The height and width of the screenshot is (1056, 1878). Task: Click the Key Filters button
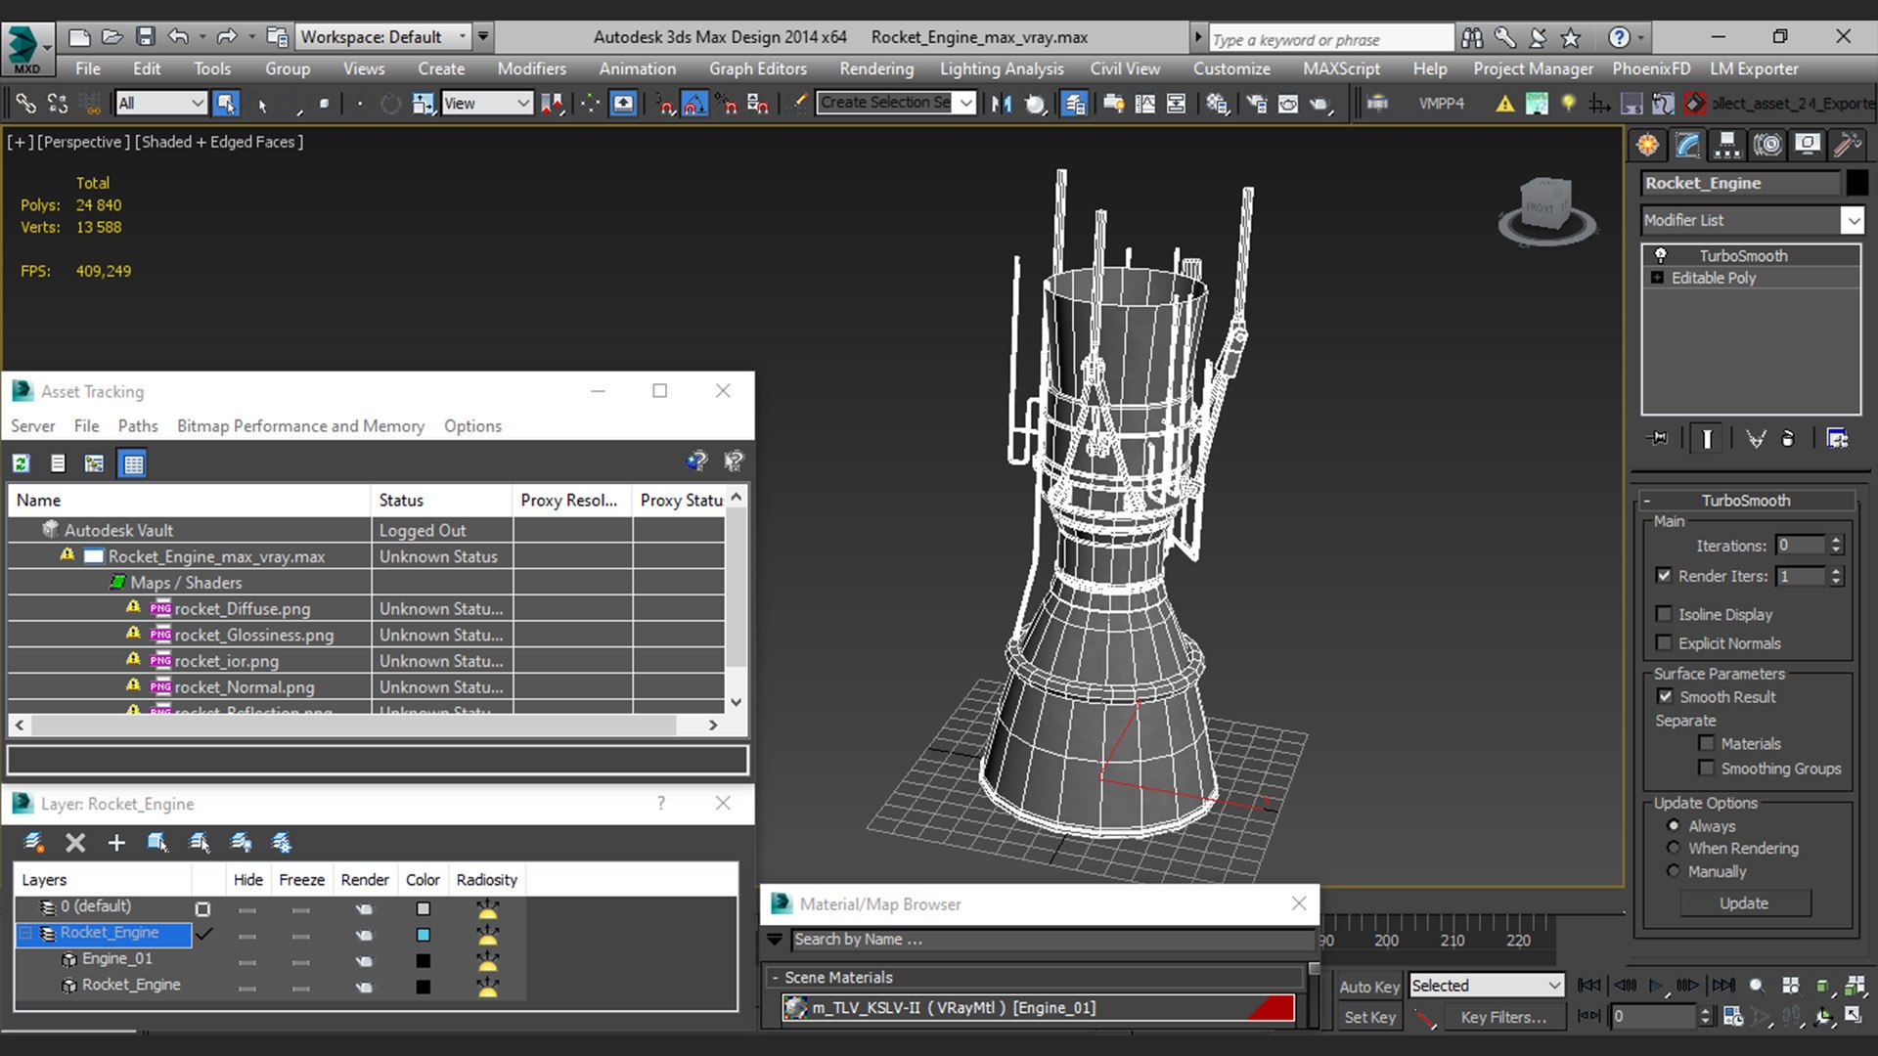click(1503, 1017)
